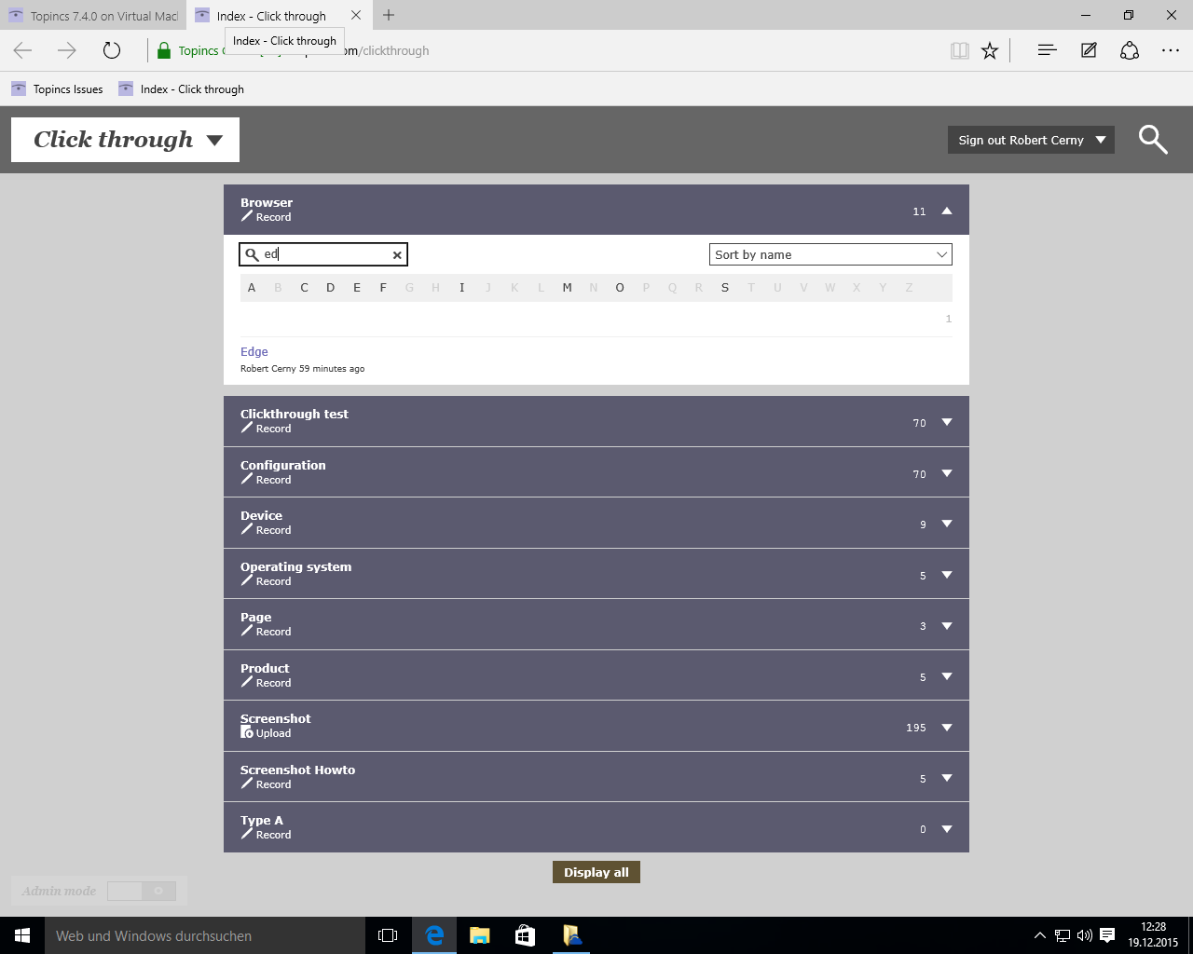
Task: Expand the Configuration section
Action: point(947,473)
